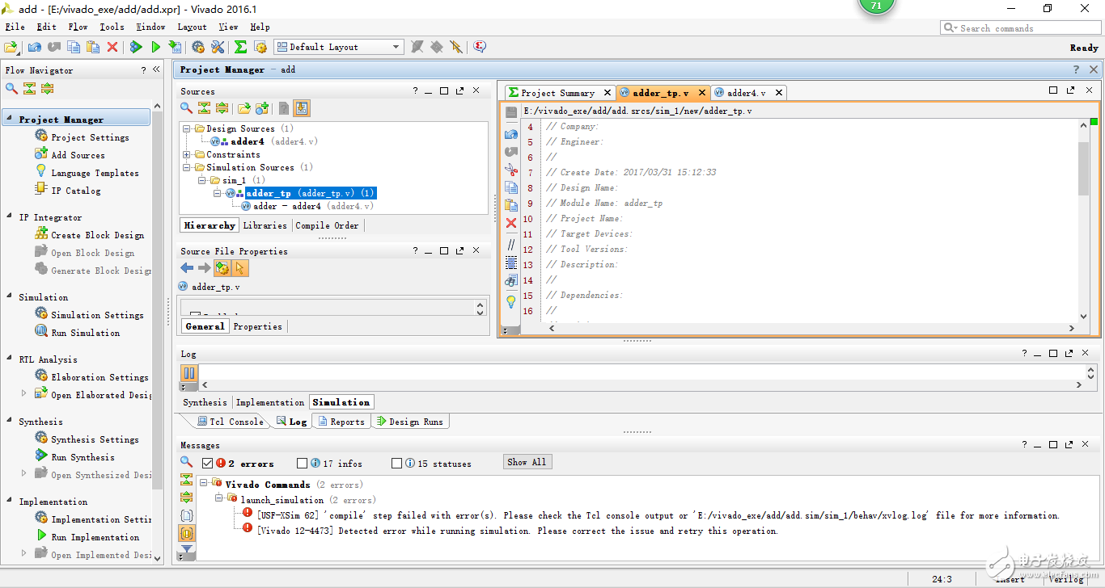The width and height of the screenshot is (1105, 588).
Task: Toggle highlighted warnings icon in Messages sidebar
Action: pyautogui.click(x=187, y=533)
